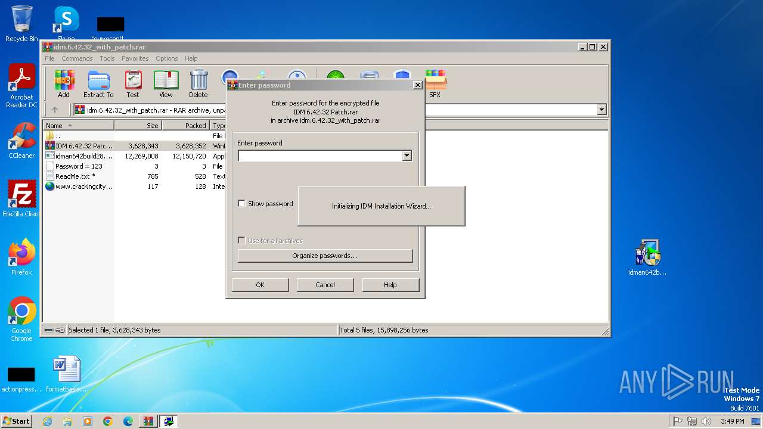
Task: Click the Action Center flag tray icon
Action: pos(677,421)
